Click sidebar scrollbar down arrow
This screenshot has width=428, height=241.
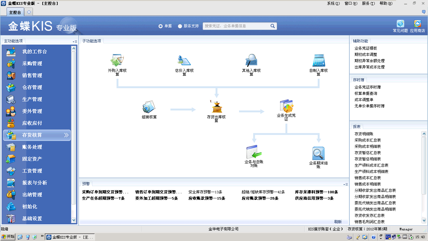click(74, 221)
